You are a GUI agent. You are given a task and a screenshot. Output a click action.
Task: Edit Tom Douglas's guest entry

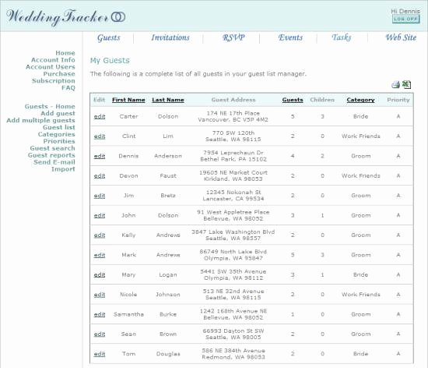pyautogui.click(x=100, y=354)
